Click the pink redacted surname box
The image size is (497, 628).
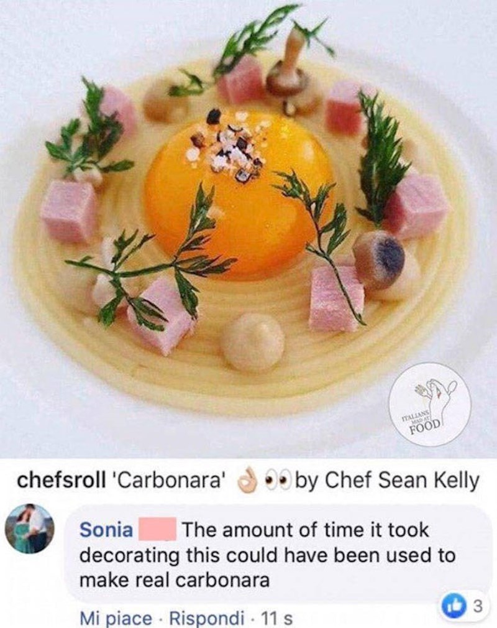click(x=157, y=529)
